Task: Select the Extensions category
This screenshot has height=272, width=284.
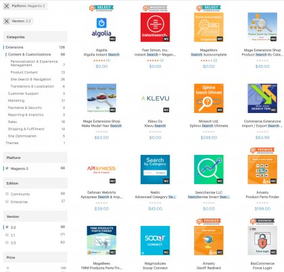Action: [14, 47]
